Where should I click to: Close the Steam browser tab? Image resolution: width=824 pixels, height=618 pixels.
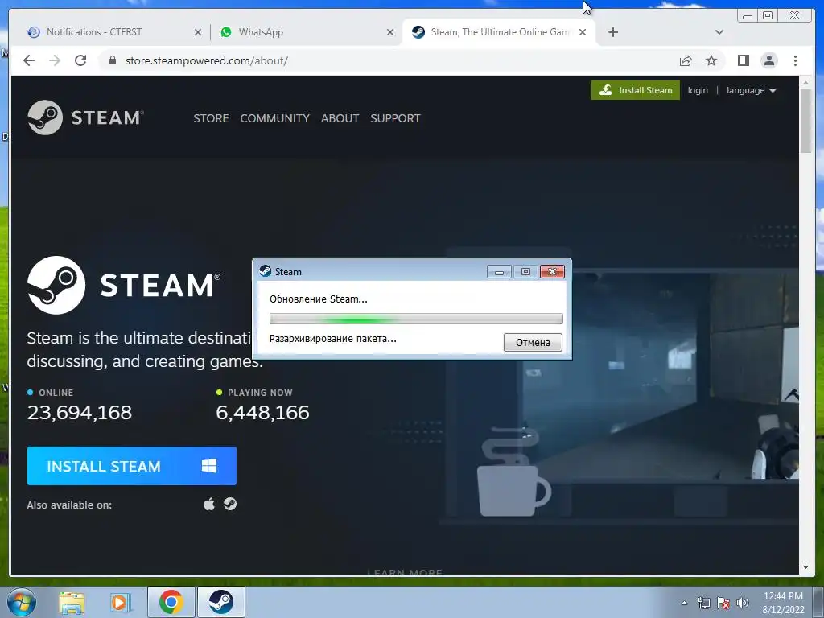pos(583,32)
